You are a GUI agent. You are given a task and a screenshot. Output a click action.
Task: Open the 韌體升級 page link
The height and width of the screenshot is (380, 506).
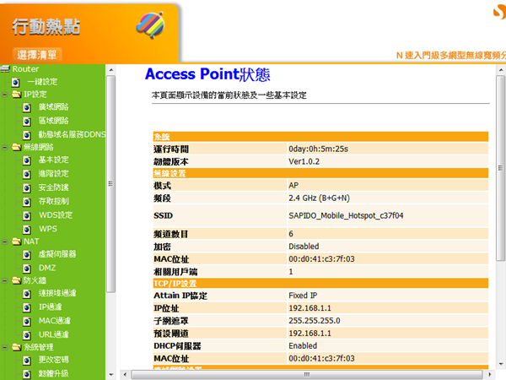(54, 373)
